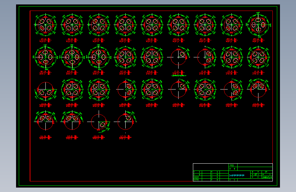Select the flange view labeled A10
296x192 pixels.
pos(179,25)
